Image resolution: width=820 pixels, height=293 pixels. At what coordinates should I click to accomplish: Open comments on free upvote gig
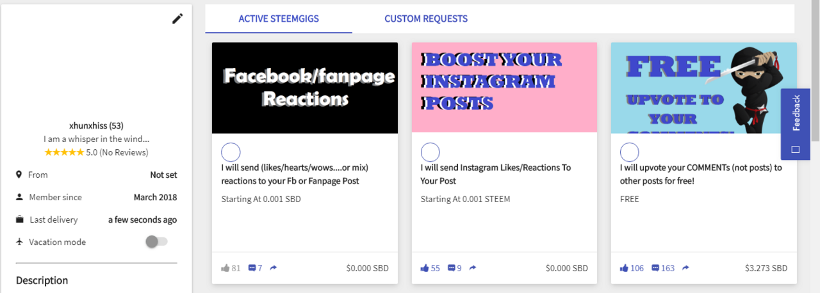pyautogui.click(x=656, y=268)
